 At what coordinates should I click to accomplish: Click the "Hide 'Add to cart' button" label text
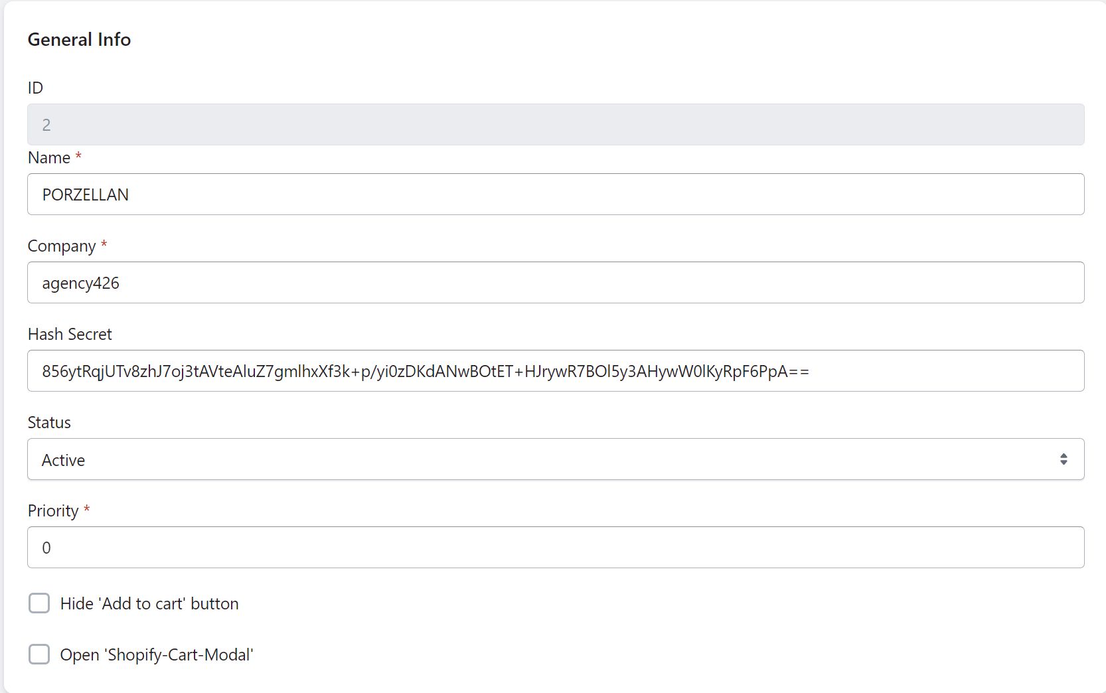click(x=149, y=604)
